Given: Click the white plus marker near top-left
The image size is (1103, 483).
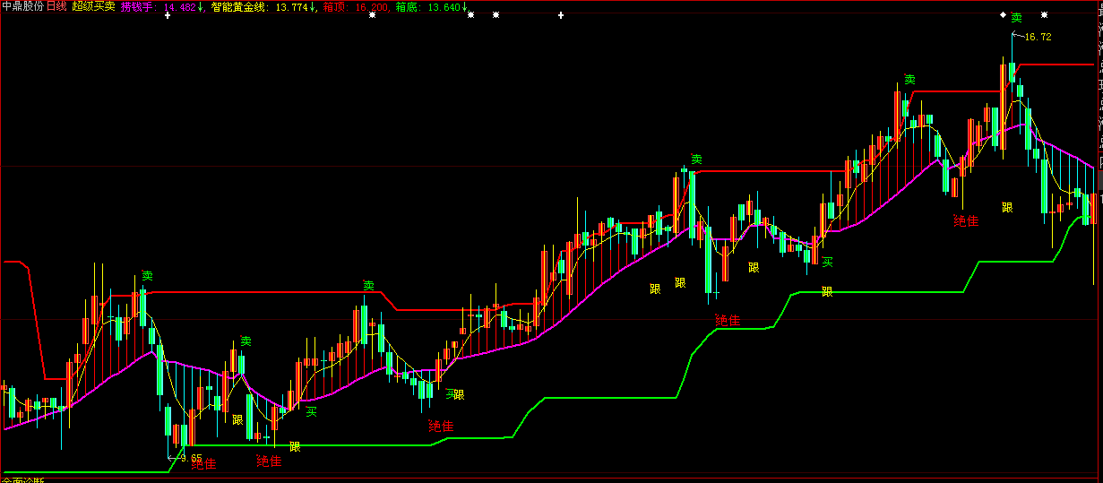Looking at the screenshot, I should [167, 15].
